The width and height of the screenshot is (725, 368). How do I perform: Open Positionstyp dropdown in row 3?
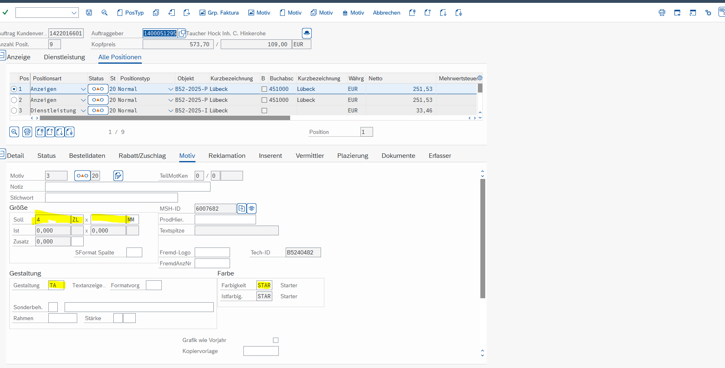coord(171,110)
